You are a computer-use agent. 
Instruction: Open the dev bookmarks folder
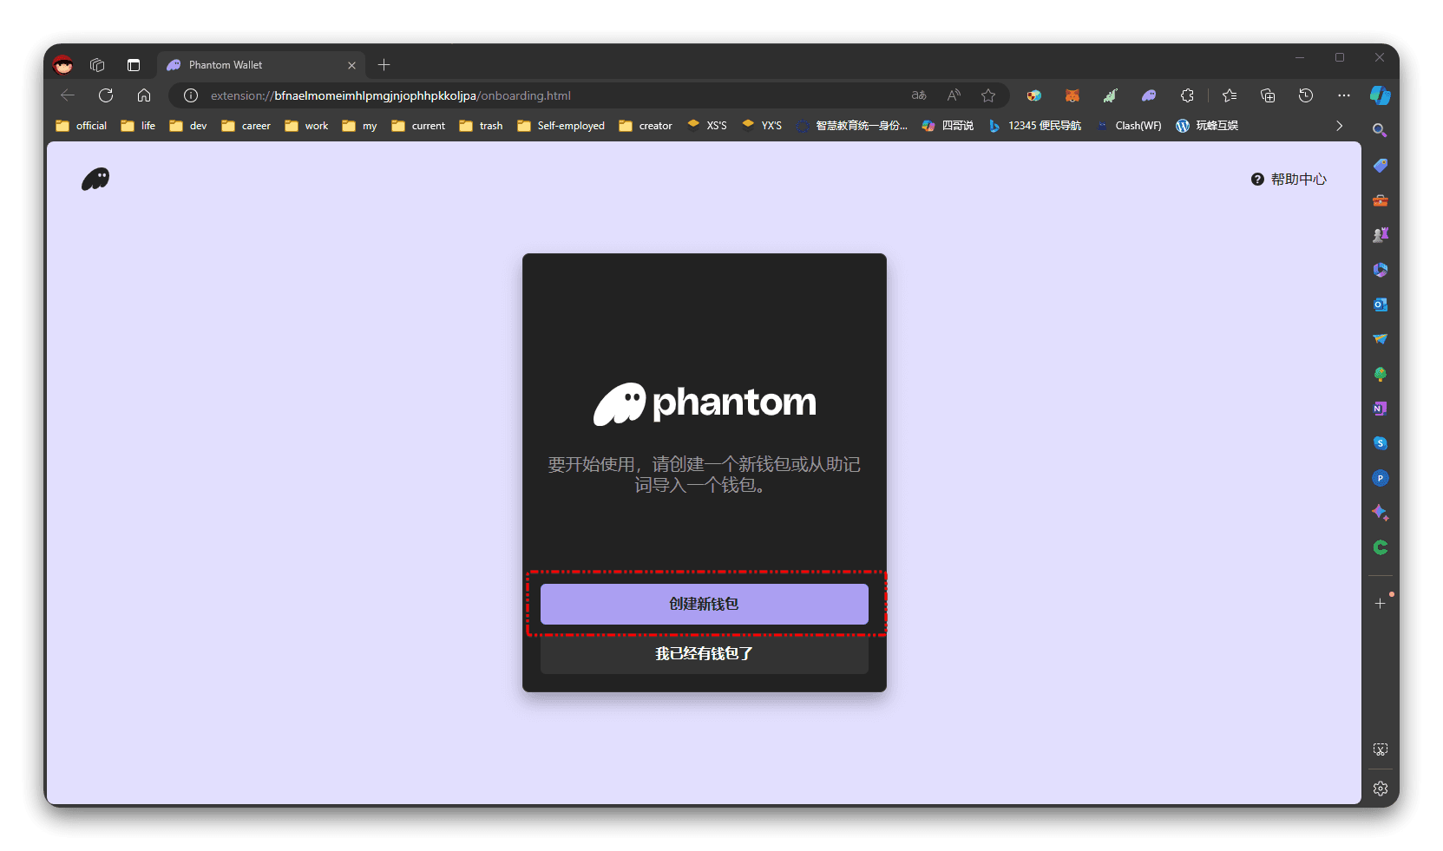click(x=188, y=126)
